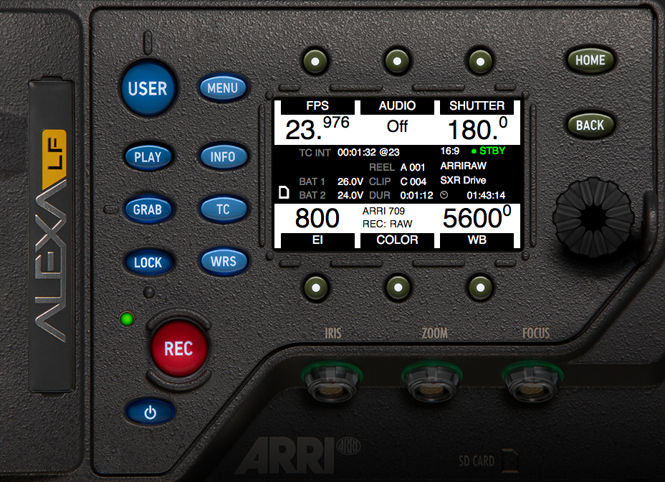Click the green status LED near REC

(127, 319)
